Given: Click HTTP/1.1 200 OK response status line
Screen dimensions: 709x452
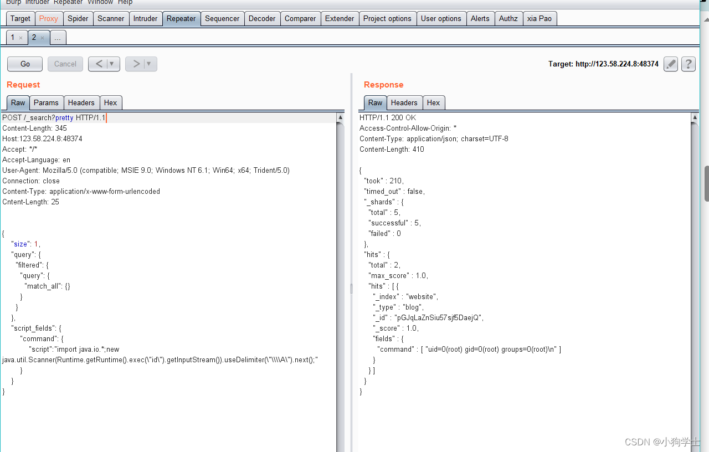Looking at the screenshot, I should [x=388, y=118].
